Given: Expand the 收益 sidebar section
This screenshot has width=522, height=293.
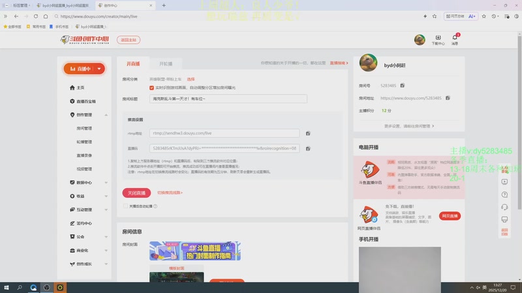Looking at the screenshot, I should coord(106,197).
